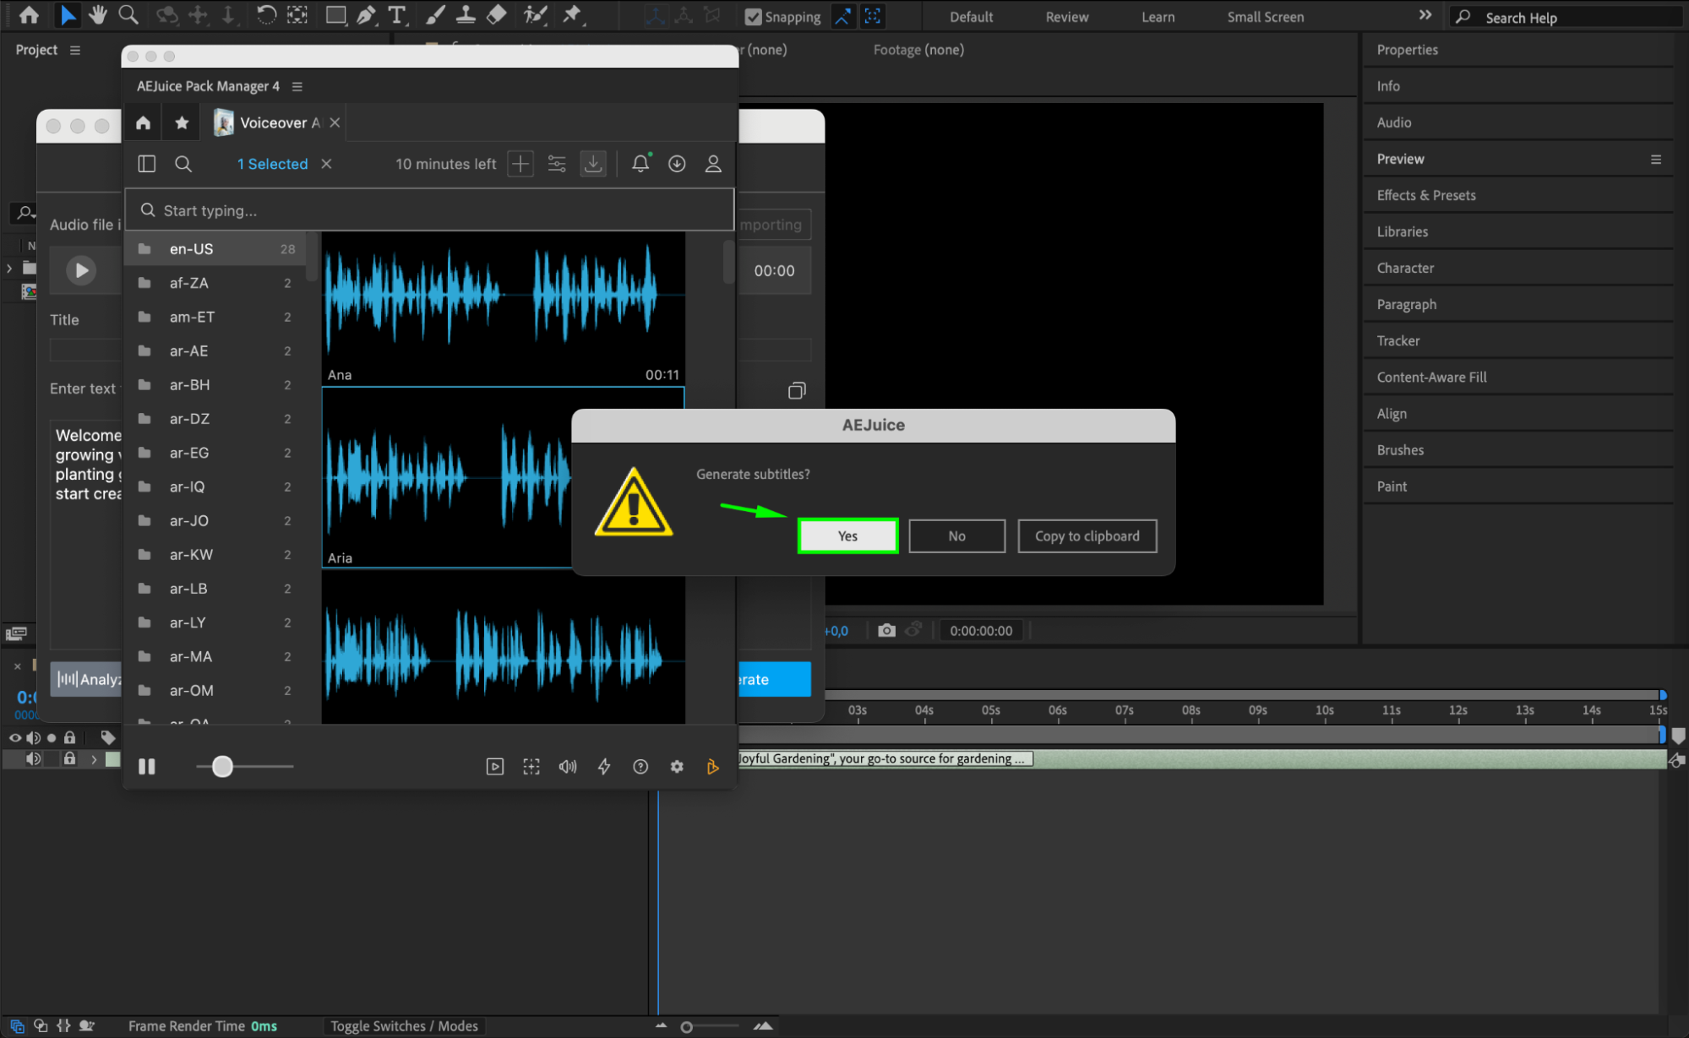Switch to Small Screen workspace
This screenshot has width=1689, height=1038.
pyautogui.click(x=1265, y=17)
